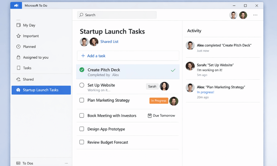Open the Important list
The image size is (277, 166).
click(31, 36)
